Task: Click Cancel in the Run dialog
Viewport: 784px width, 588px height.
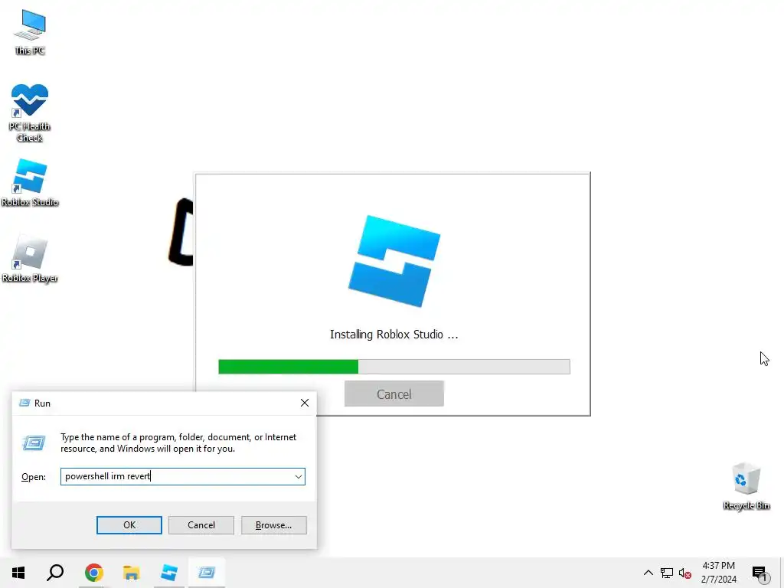Action: pyautogui.click(x=201, y=525)
